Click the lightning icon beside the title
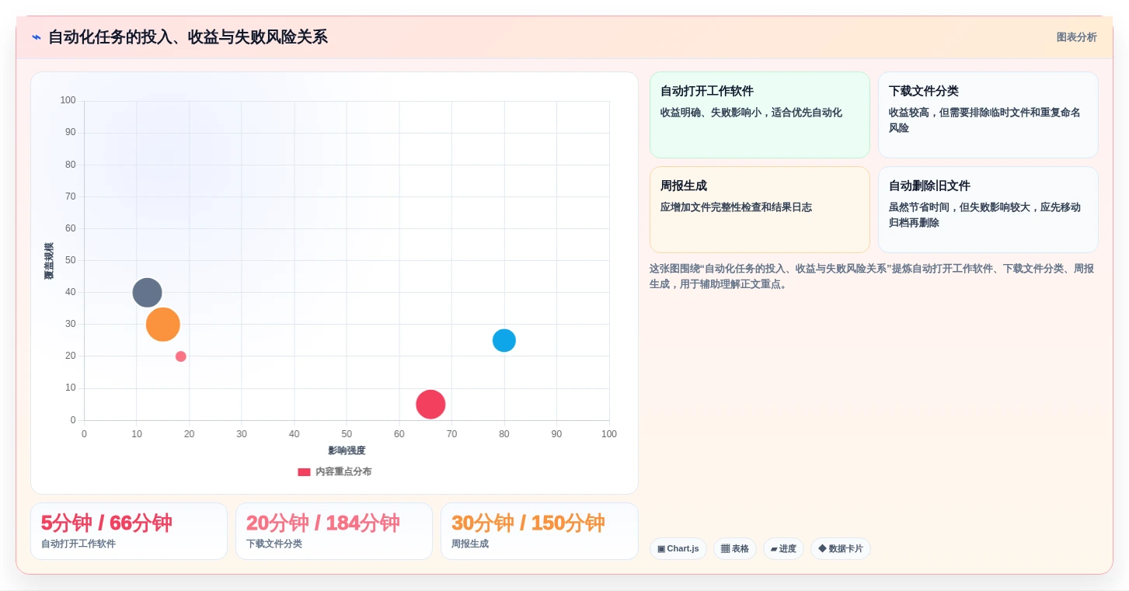This screenshot has height=591, width=1129. pyautogui.click(x=37, y=37)
